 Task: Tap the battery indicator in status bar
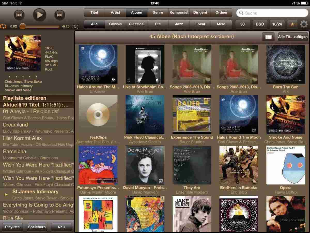305,3
